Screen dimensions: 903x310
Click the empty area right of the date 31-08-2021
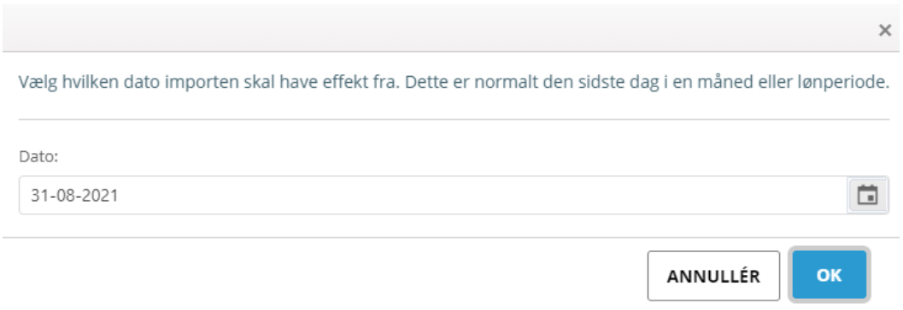[x=484, y=196]
